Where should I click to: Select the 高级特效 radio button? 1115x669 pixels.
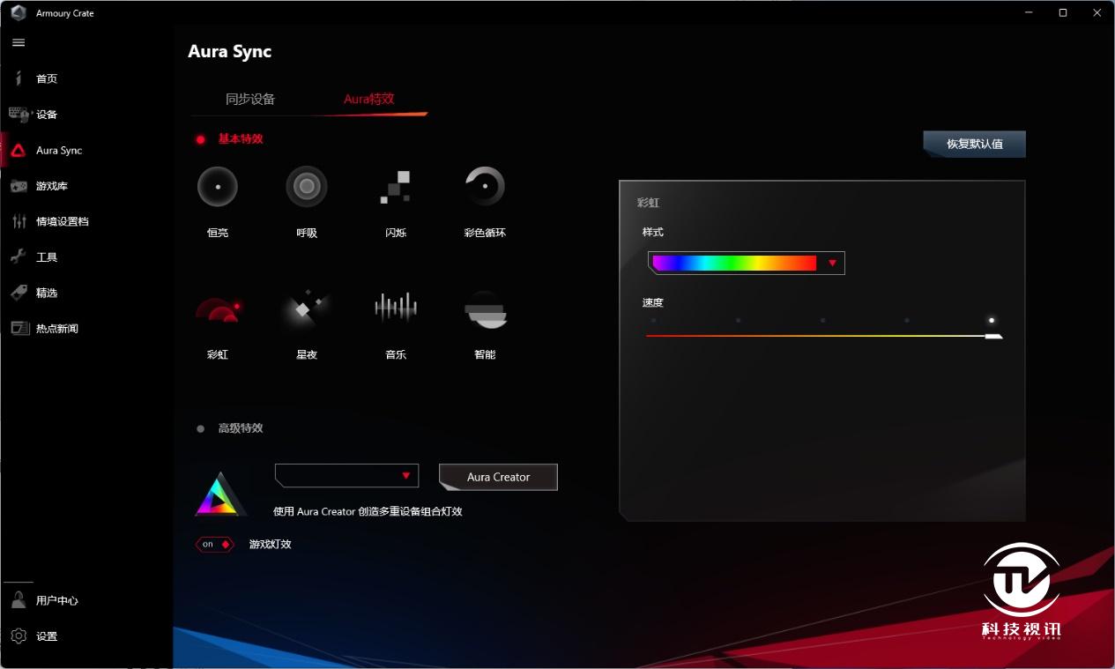201,428
